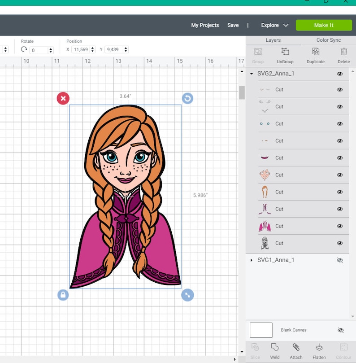Select the face skin layer thumbnail
Viewport: 356px width, 363px height.
click(265, 175)
